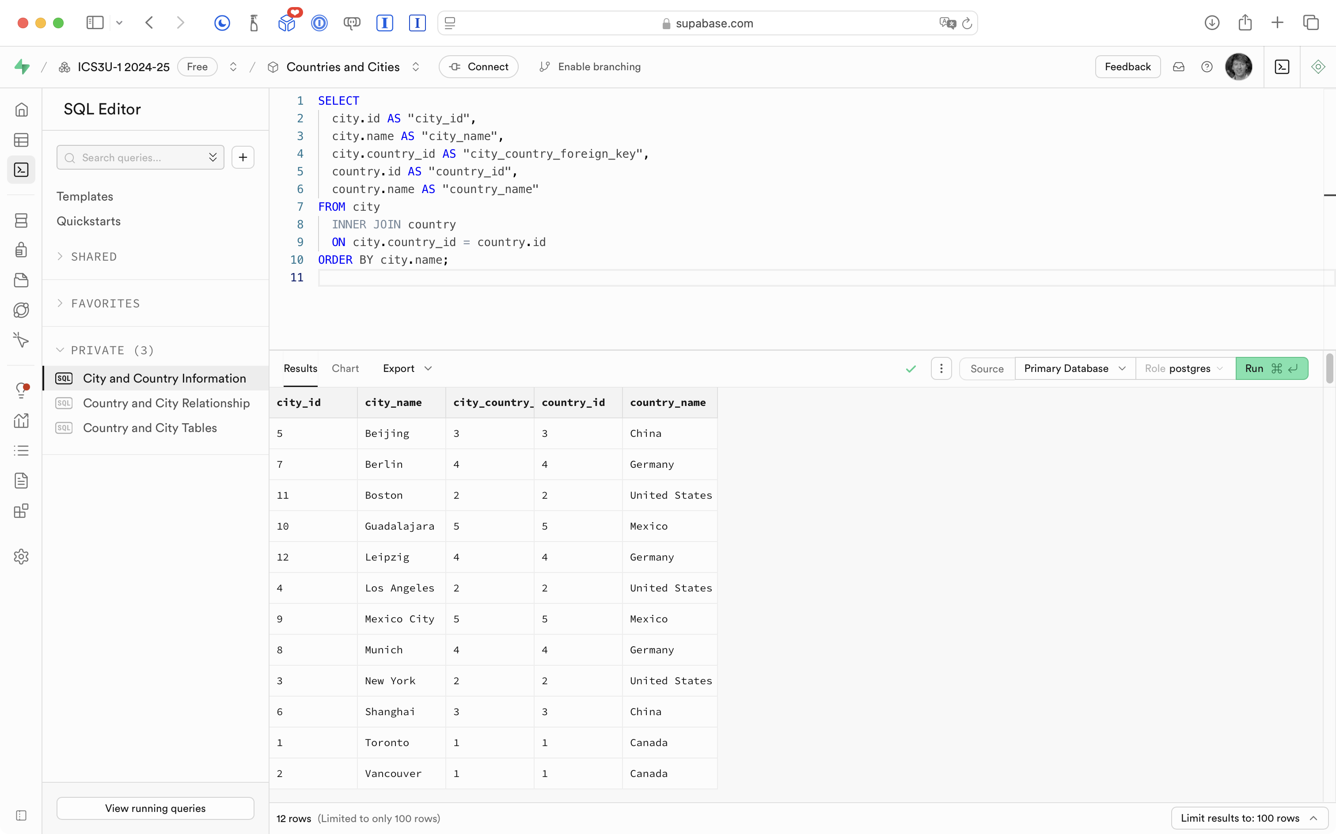Open the Primary Database dropdown
The height and width of the screenshot is (834, 1336).
1074,368
